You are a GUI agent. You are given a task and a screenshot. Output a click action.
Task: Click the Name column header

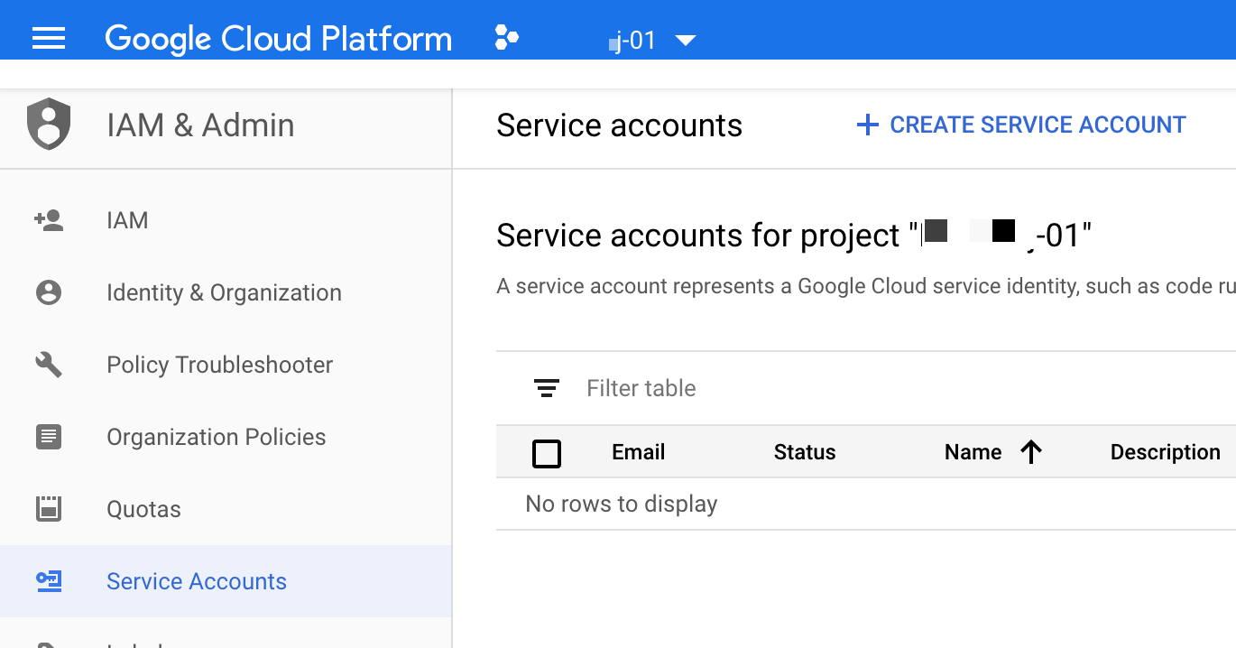pos(973,451)
